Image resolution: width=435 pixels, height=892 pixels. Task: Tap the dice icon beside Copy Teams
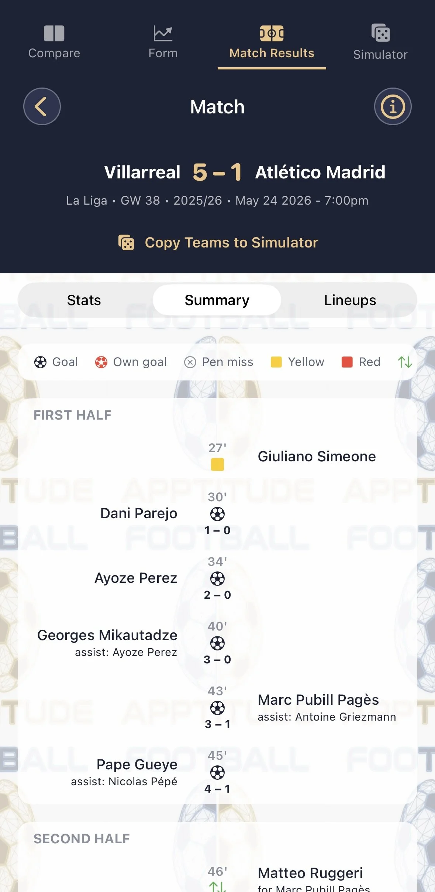point(126,243)
